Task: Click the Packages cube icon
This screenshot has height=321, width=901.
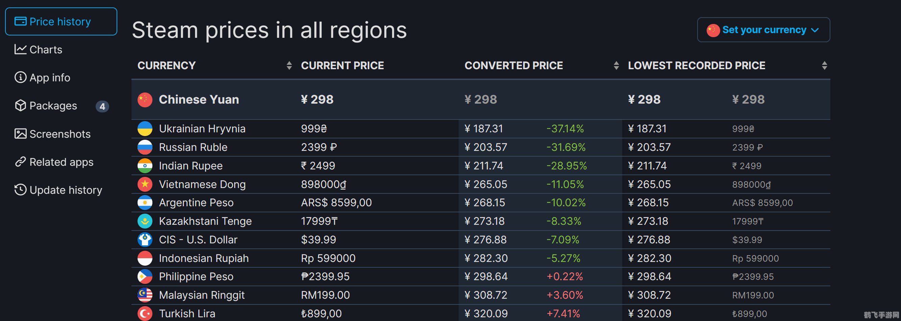Action: pos(21,106)
